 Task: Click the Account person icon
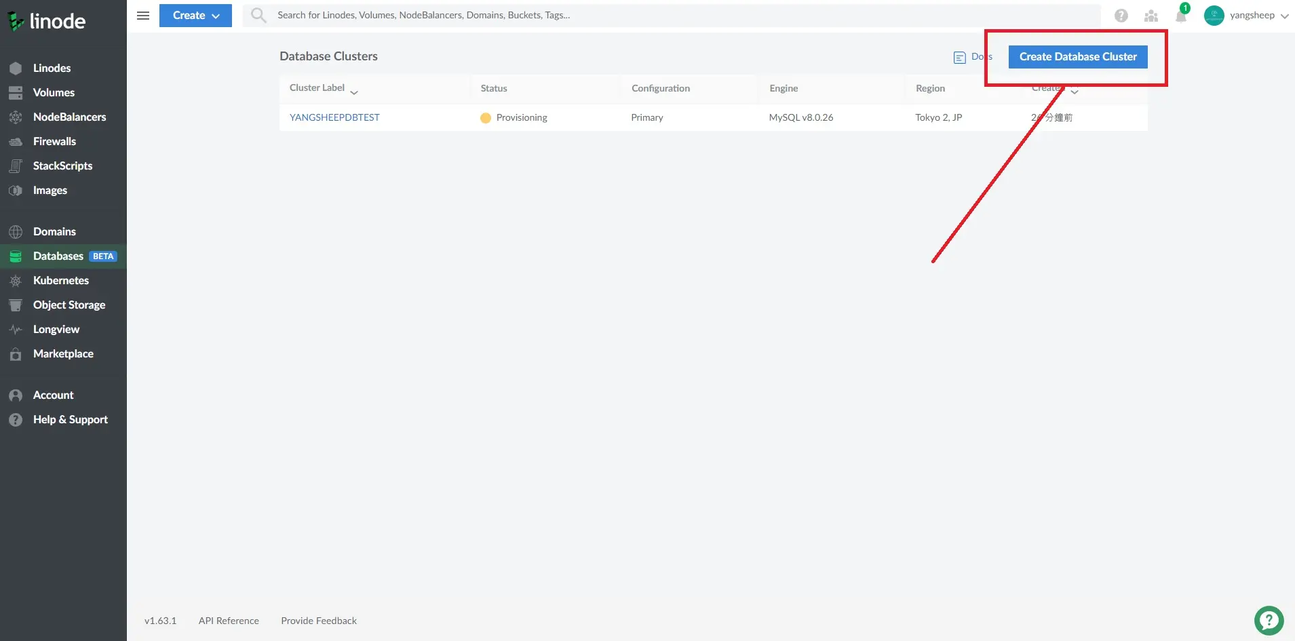(x=16, y=395)
